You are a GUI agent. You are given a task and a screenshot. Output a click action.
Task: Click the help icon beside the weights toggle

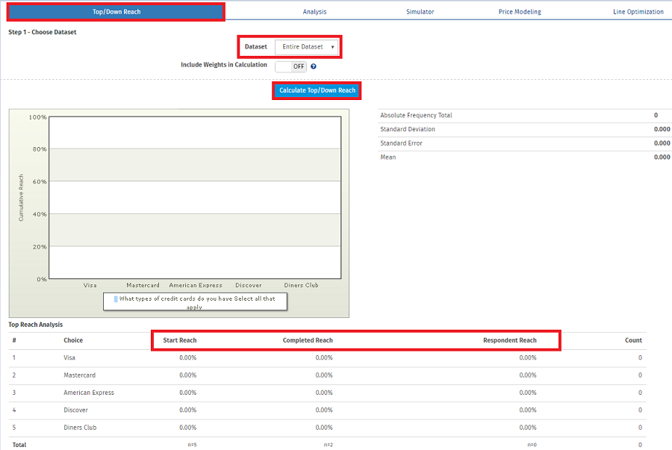pos(314,66)
